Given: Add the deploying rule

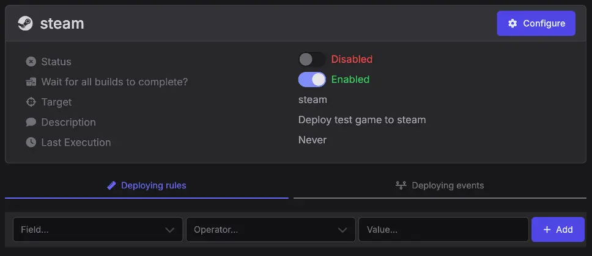Looking at the screenshot, I should [558, 230].
